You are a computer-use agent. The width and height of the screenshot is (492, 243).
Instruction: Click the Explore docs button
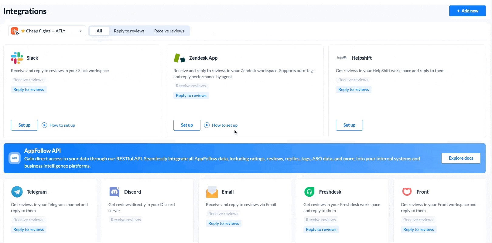(x=461, y=158)
